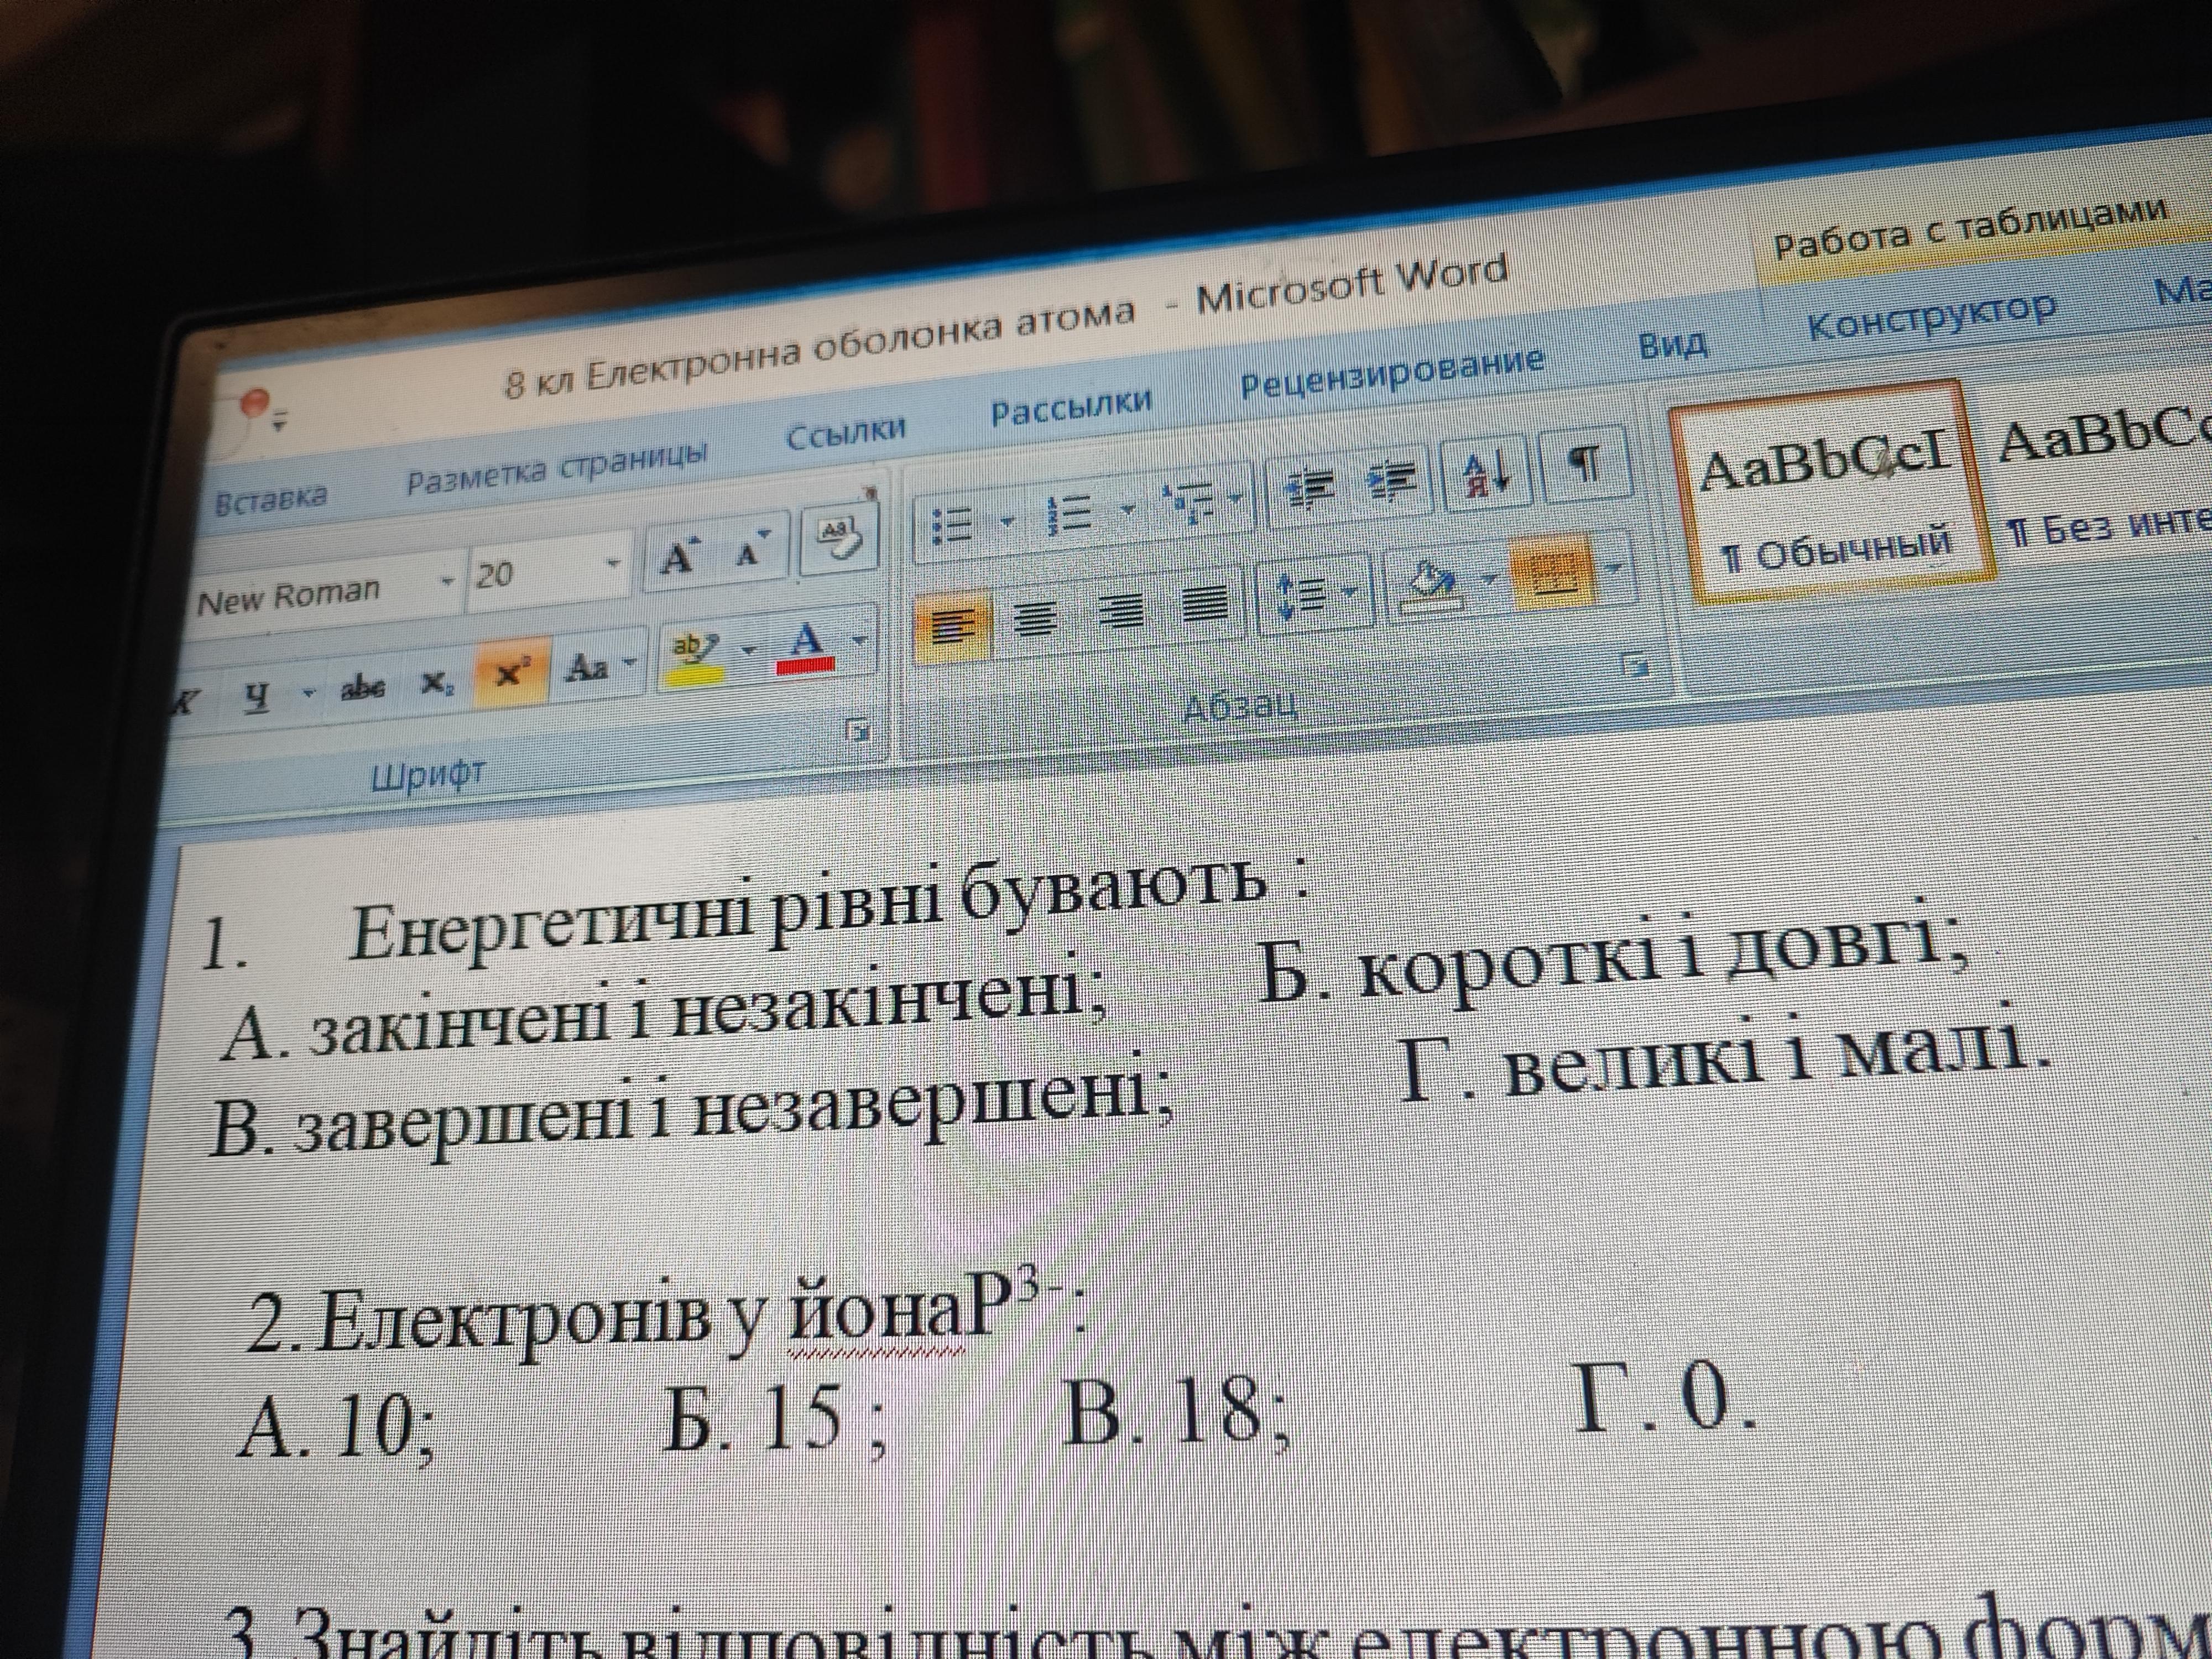Open the Рецензирование ribbon tab
Image resolution: width=2212 pixels, height=1659 pixels.
[x=1391, y=376]
